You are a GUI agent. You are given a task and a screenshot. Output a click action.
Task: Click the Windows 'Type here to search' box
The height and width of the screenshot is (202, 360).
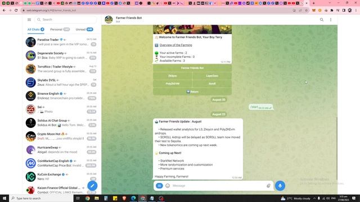(41, 198)
